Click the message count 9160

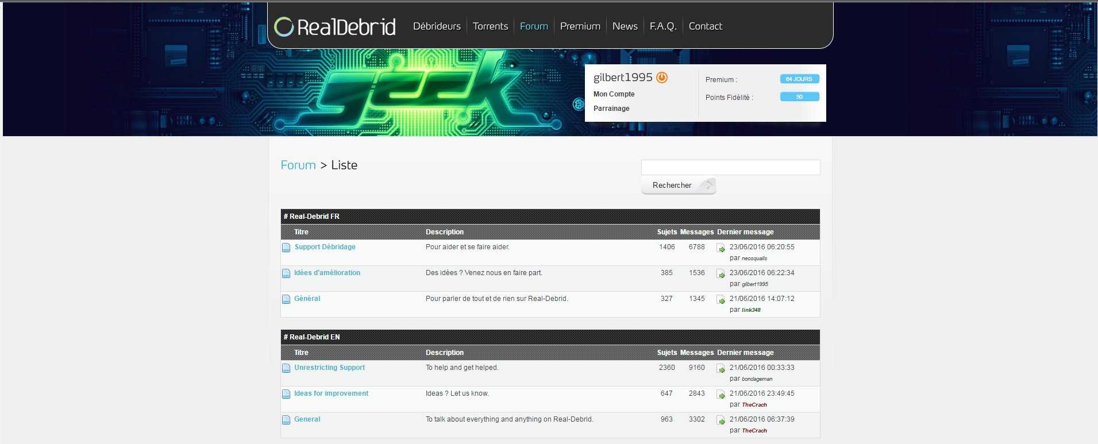697,368
